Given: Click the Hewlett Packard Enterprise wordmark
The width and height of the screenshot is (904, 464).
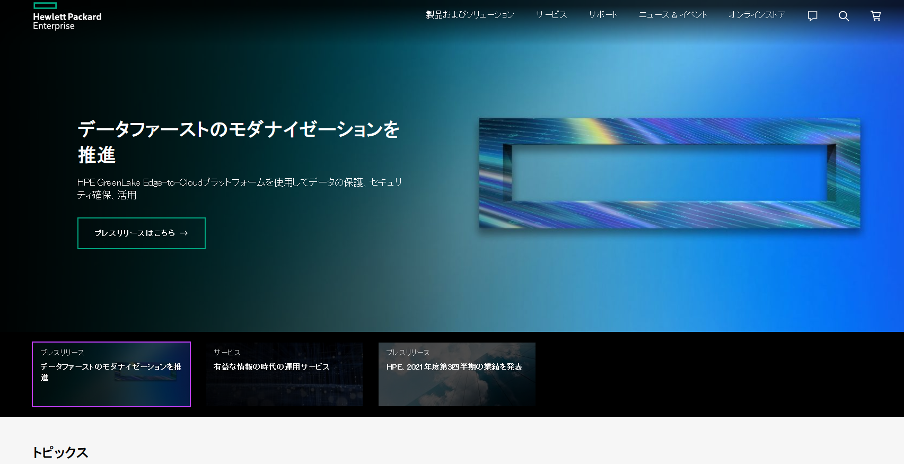Looking at the screenshot, I should coord(67,21).
